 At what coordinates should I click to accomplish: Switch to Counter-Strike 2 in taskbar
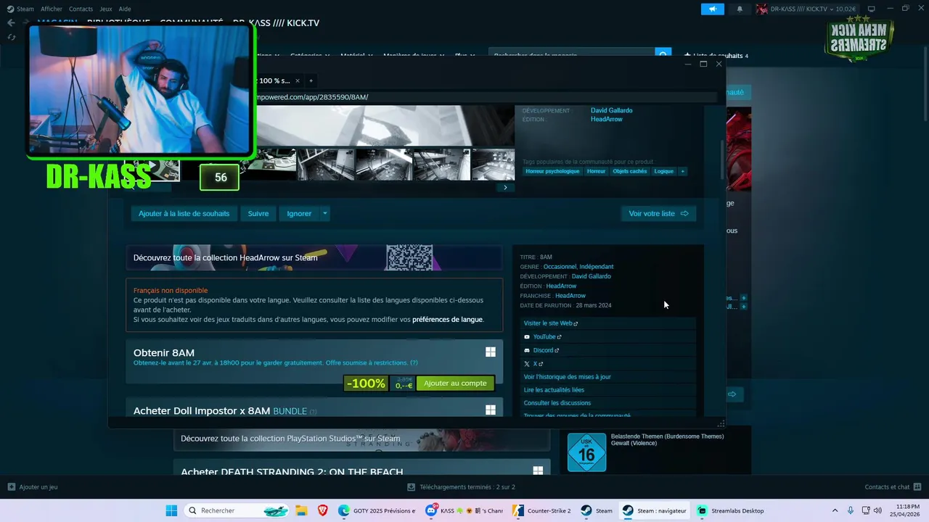tap(542, 510)
